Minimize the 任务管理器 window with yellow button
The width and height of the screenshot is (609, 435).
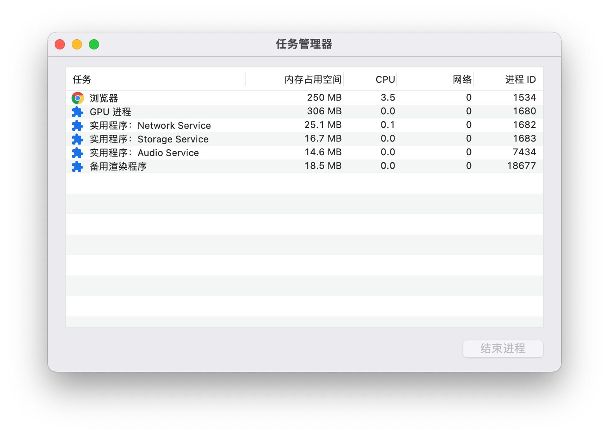point(77,44)
